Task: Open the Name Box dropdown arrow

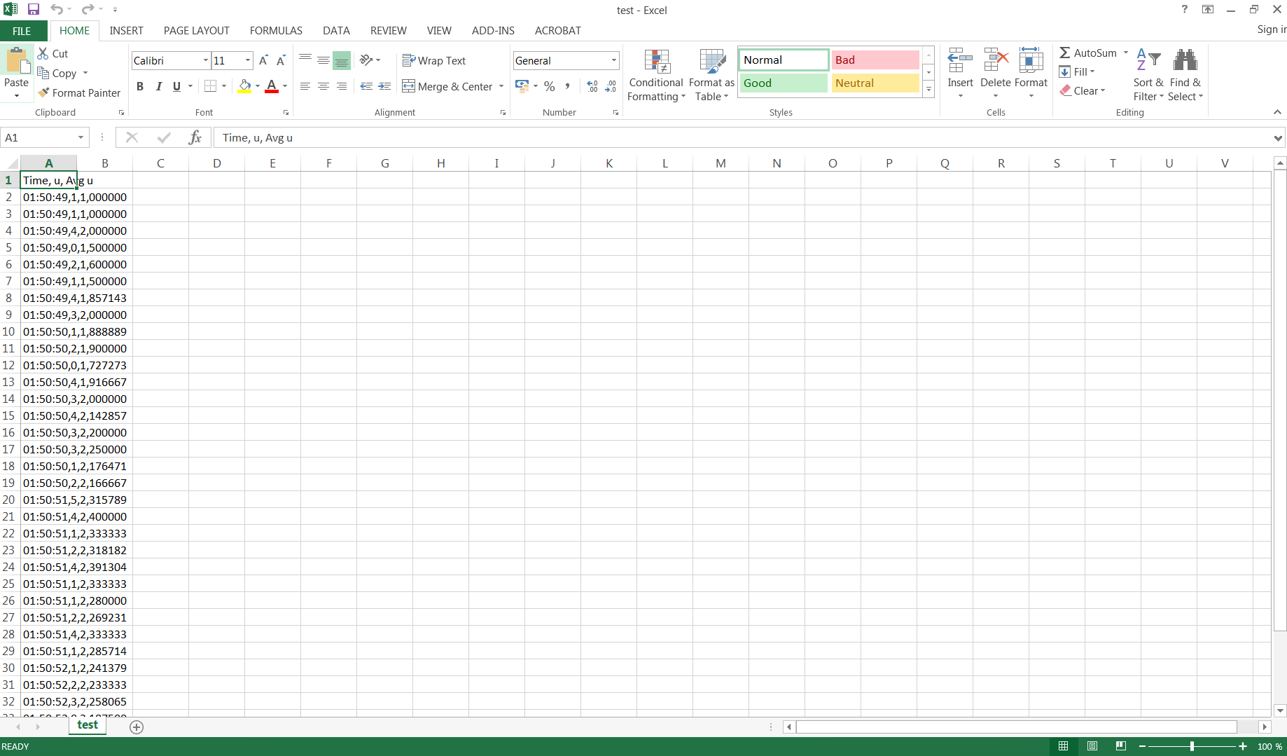Action: tap(81, 137)
